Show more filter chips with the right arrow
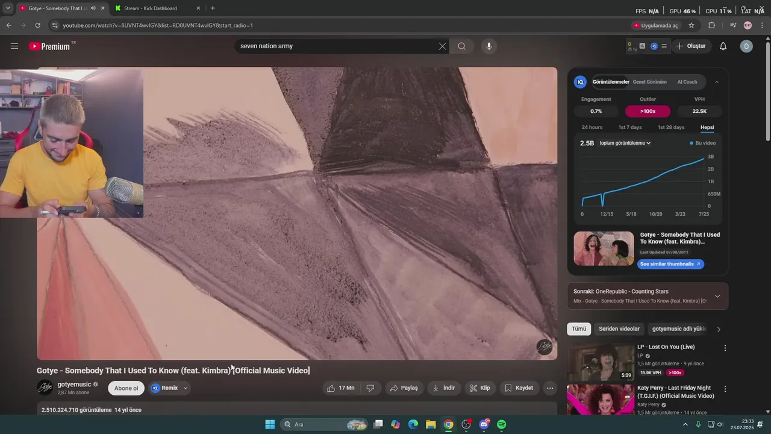This screenshot has height=434, width=771. (718, 329)
